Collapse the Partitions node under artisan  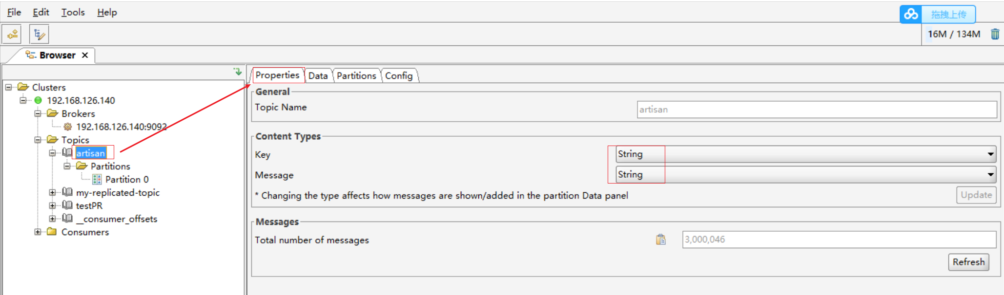click(67, 166)
